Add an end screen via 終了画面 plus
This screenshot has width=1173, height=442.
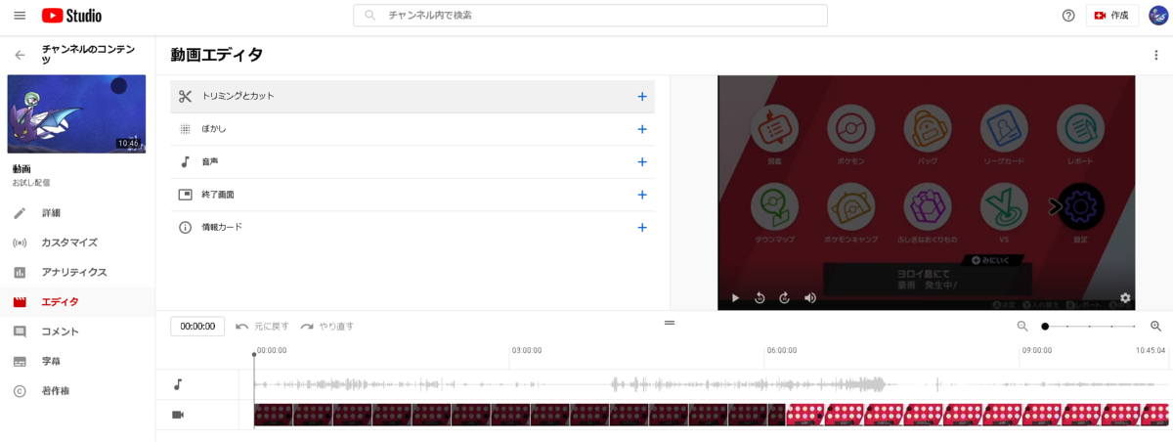click(x=642, y=195)
